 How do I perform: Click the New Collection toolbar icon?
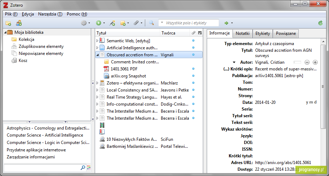pos(8,23)
